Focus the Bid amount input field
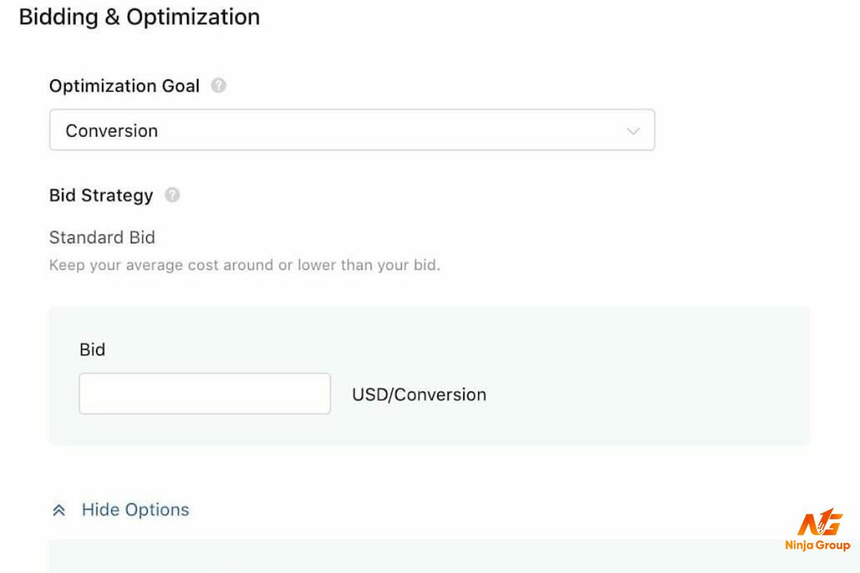Screen dimensions: 860x573 click(205, 393)
